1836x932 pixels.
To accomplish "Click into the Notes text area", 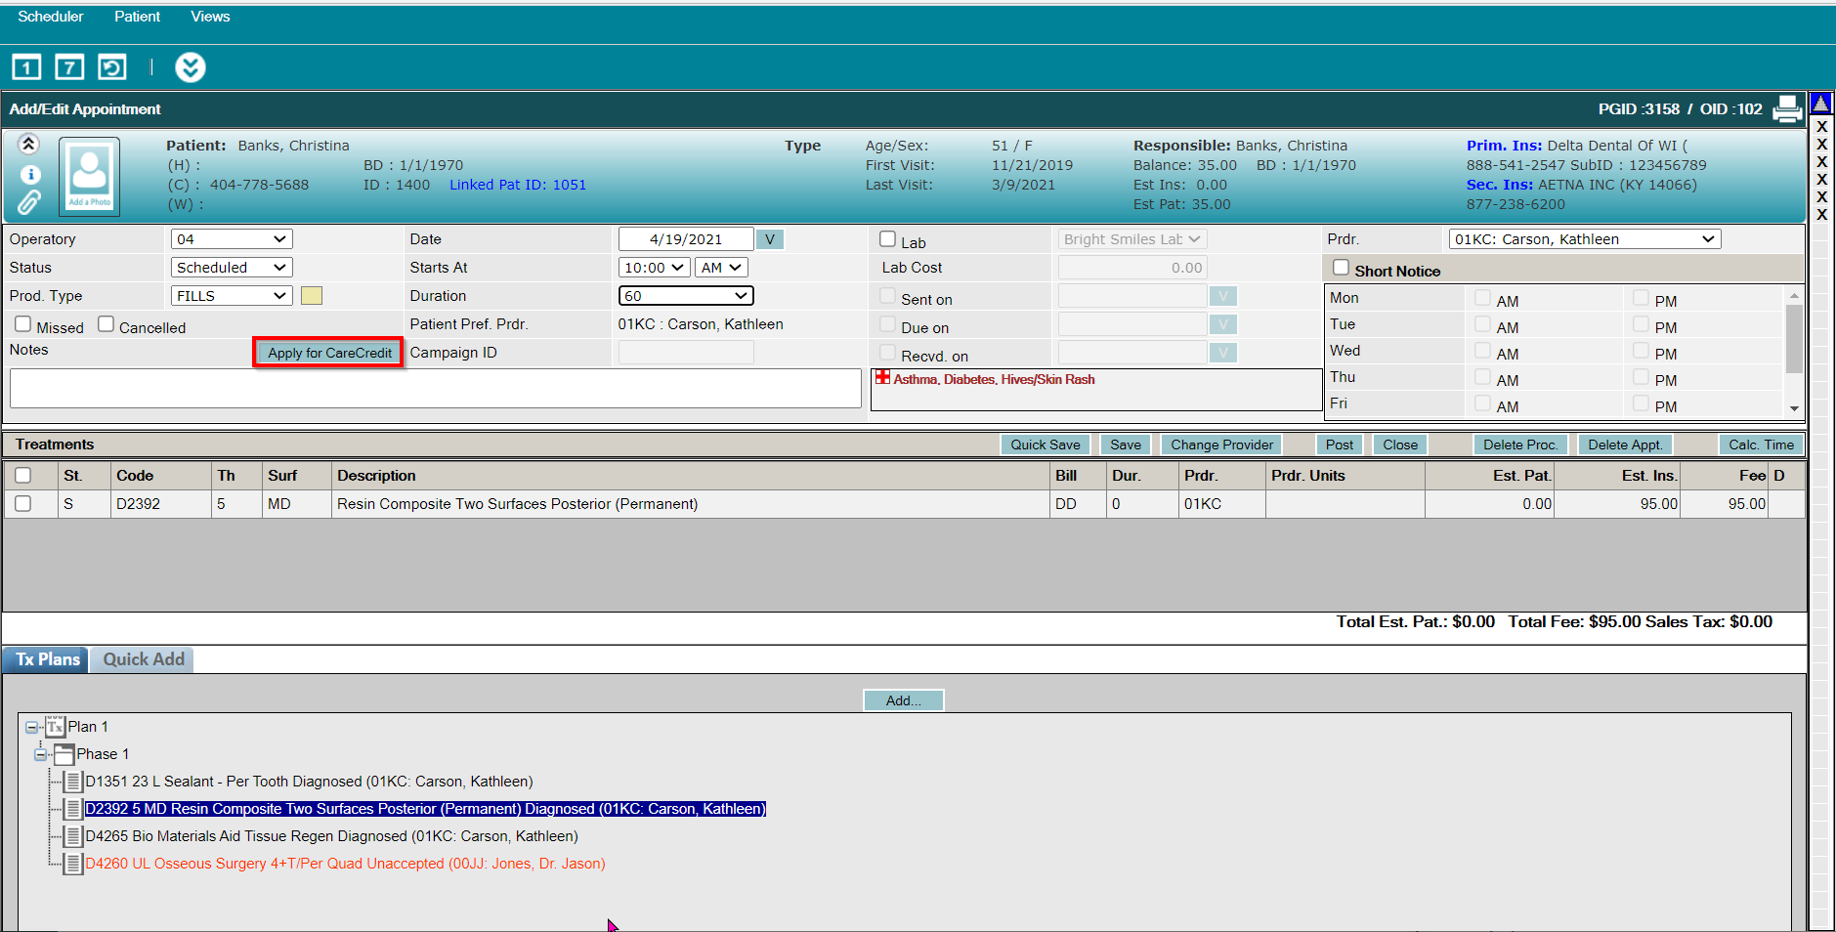I will 436,388.
